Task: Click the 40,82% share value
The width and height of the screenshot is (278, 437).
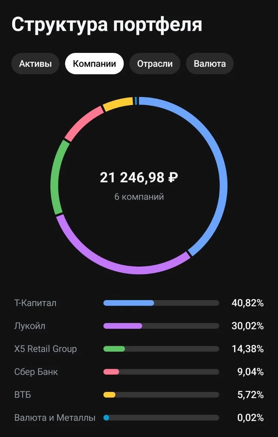Action: tap(248, 303)
